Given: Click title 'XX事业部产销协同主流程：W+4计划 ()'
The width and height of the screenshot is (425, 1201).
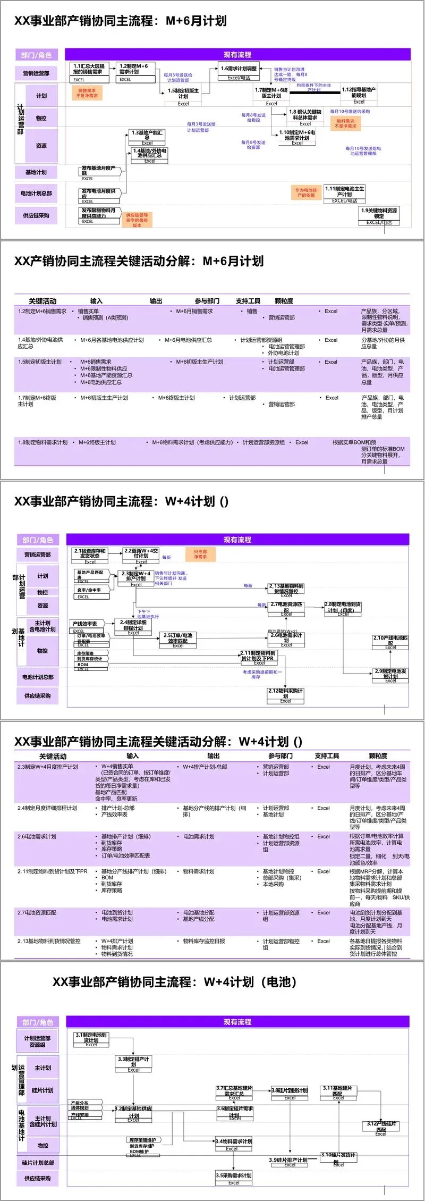Looking at the screenshot, I should click(122, 501).
